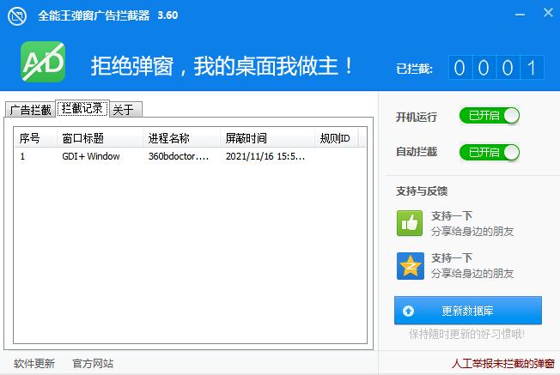
Task: Switch to the 广告拦截 tab
Action: (x=30, y=110)
